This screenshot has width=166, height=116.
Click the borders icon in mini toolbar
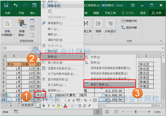[72, 106]
